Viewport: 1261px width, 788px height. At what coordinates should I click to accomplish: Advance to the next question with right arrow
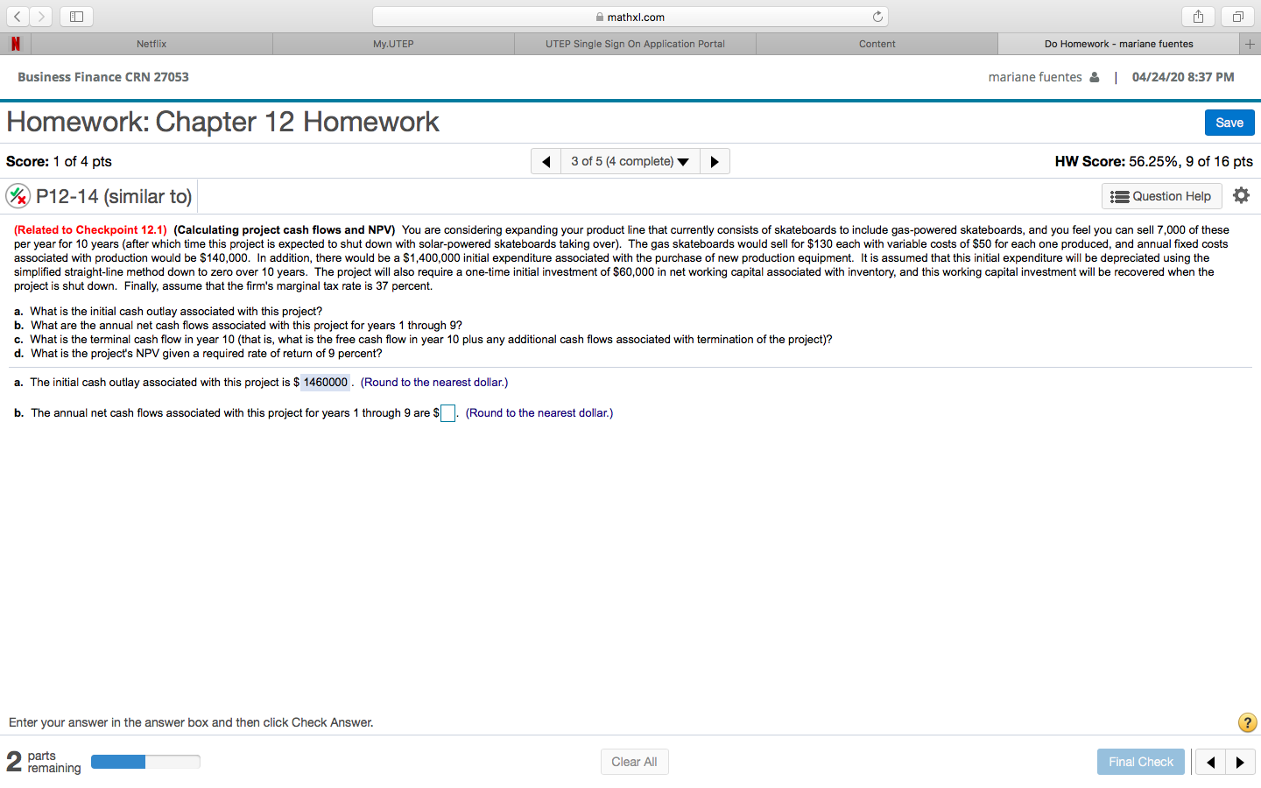pyautogui.click(x=715, y=160)
